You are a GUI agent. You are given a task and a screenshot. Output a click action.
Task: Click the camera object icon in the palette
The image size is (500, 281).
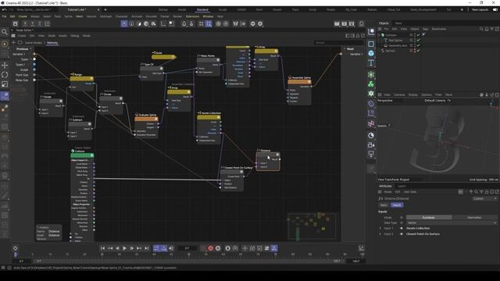pyautogui.click(x=371, y=145)
